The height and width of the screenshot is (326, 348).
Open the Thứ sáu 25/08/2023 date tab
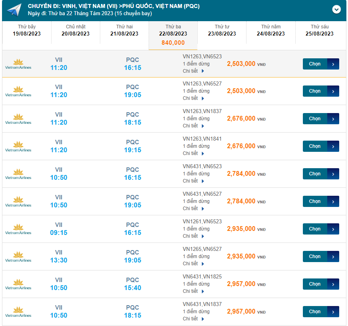[319, 30]
